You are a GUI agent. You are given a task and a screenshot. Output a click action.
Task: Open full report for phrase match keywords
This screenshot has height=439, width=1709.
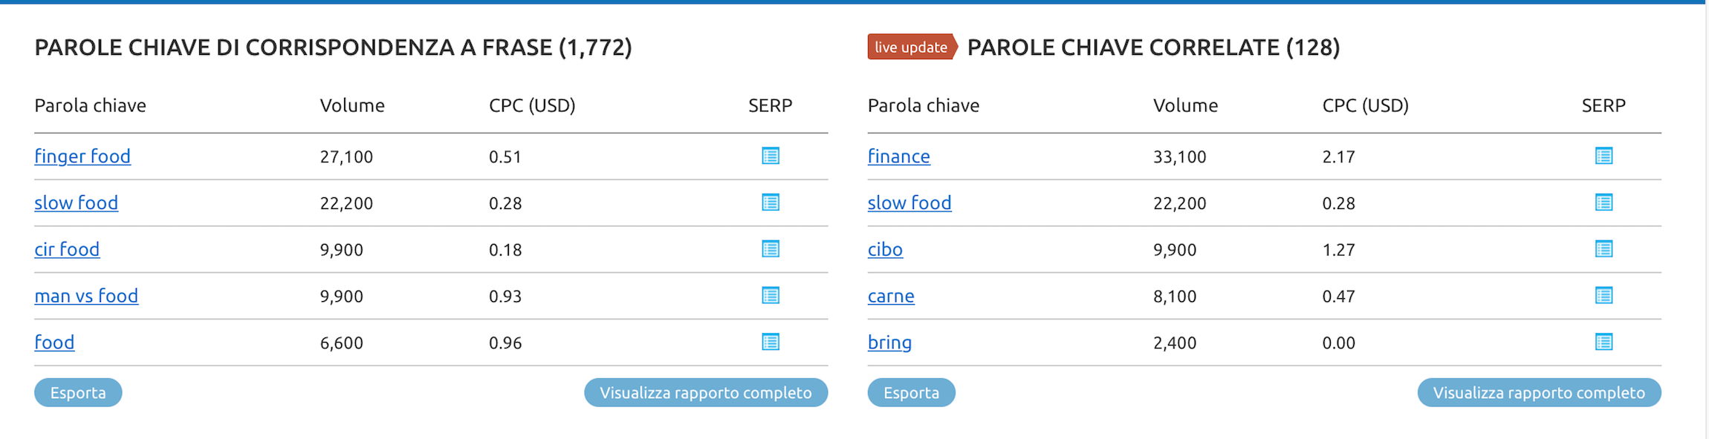706,392
